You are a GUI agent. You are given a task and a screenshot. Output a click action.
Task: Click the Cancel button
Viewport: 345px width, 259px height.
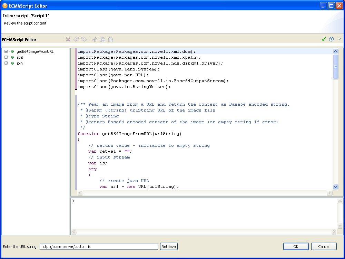pyautogui.click(x=324, y=247)
